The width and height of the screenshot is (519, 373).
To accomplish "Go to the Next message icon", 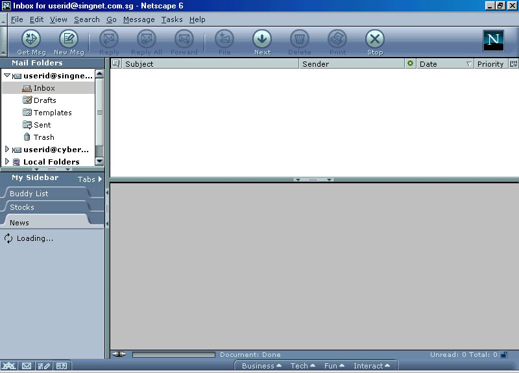I will (x=262, y=39).
